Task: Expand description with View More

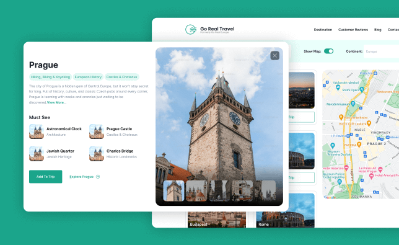Action: [x=56, y=102]
